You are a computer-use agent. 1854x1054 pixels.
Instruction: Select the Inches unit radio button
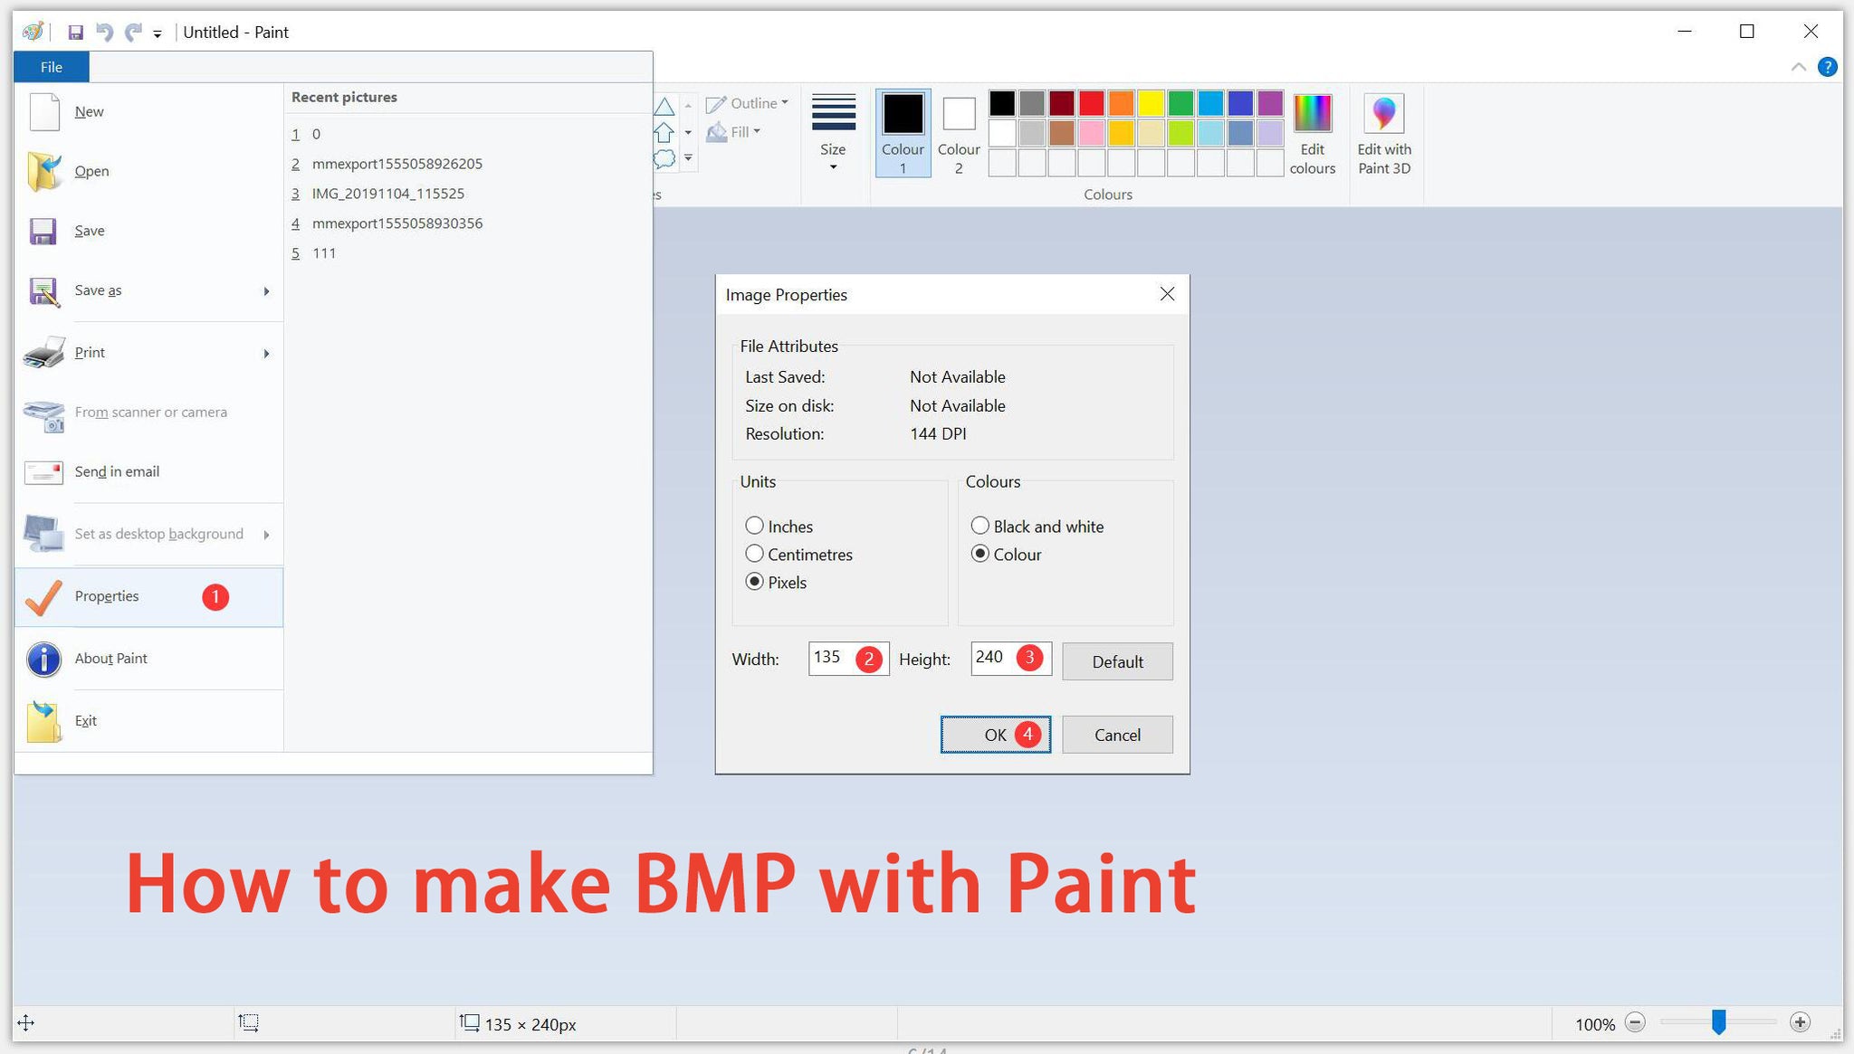click(x=754, y=526)
